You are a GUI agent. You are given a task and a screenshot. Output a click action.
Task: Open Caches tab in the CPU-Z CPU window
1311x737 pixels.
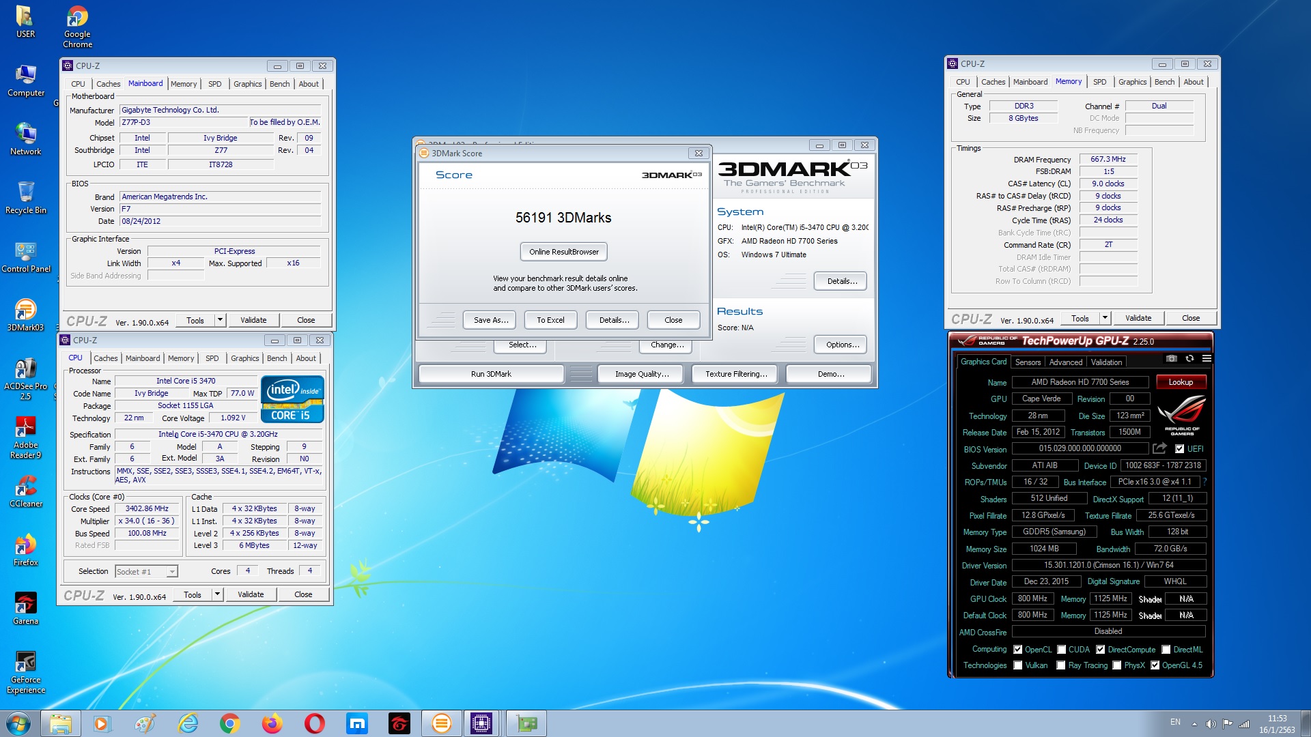(105, 358)
